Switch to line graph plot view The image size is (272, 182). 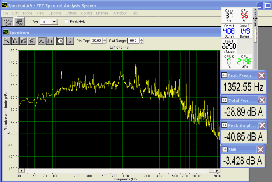coord(42,40)
